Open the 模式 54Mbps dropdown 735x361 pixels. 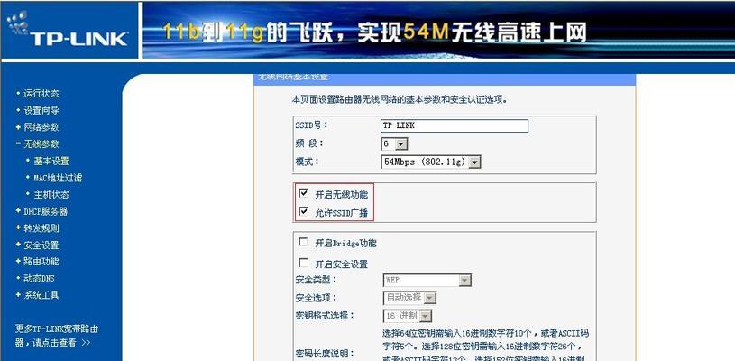click(x=431, y=162)
